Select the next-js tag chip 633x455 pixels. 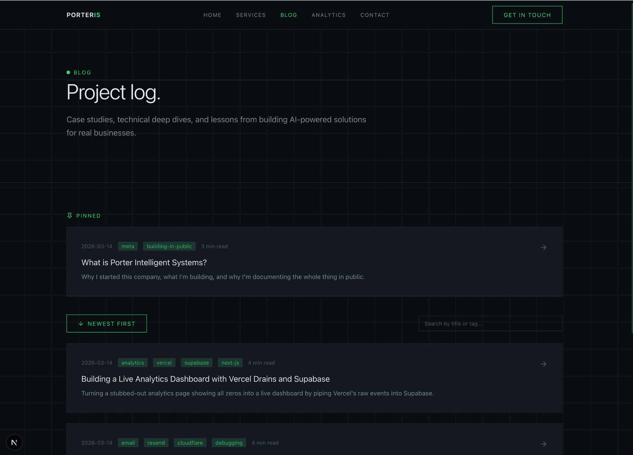[x=230, y=362]
